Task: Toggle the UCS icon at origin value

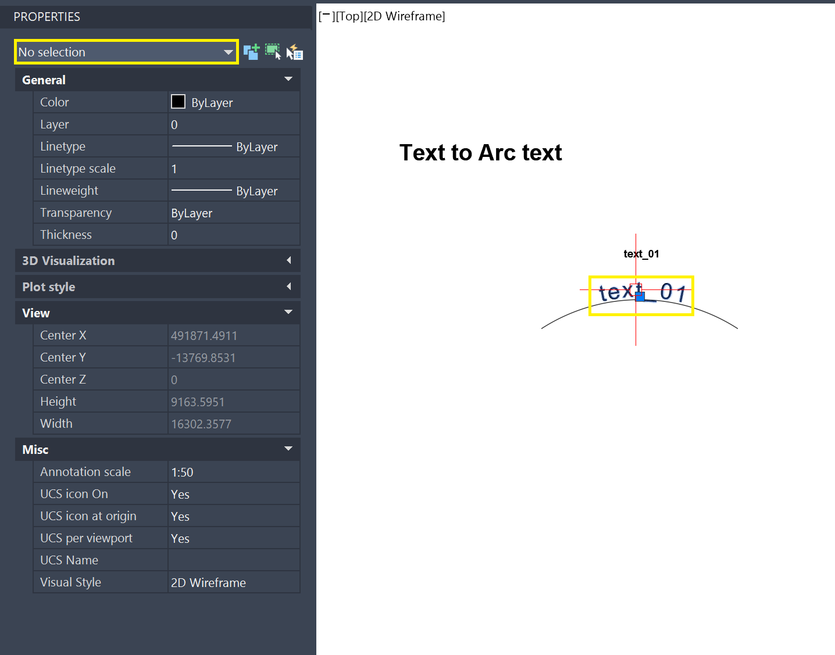Action: 234,516
